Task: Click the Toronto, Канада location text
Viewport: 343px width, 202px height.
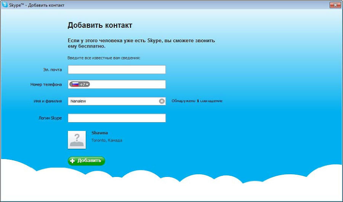Action: pos(107,140)
